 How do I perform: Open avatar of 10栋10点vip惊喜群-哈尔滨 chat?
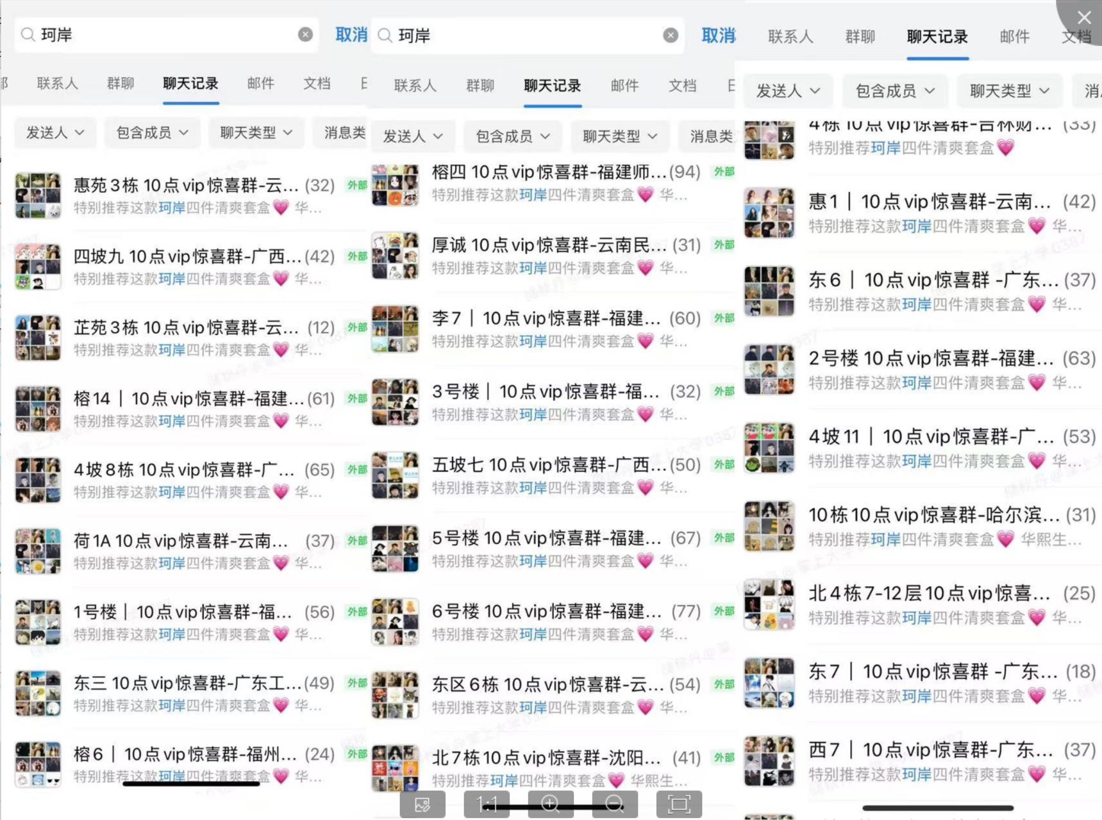tap(769, 527)
